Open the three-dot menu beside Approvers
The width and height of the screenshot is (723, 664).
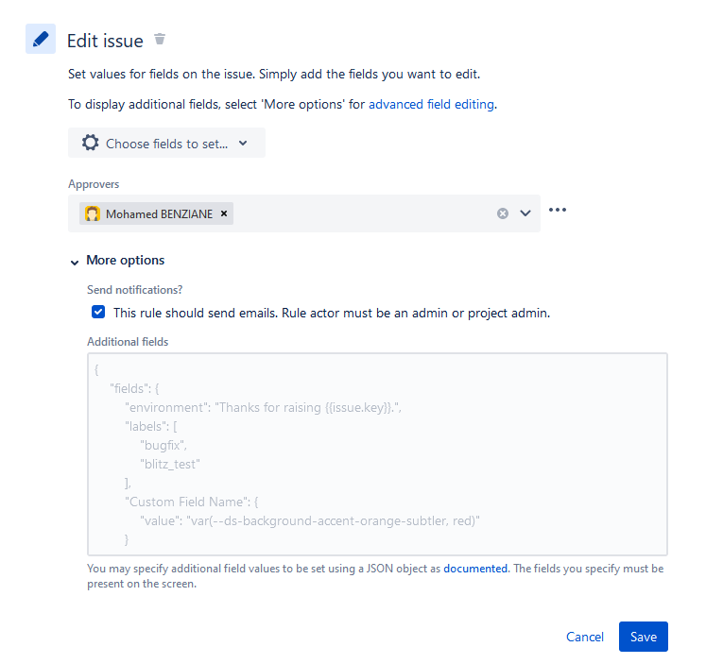[x=558, y=210]
